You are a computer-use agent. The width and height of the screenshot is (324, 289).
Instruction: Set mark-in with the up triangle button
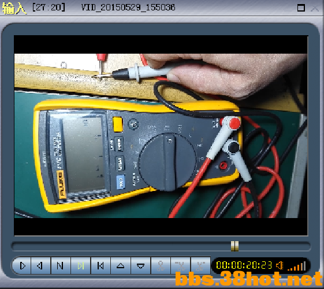[121, 266]
